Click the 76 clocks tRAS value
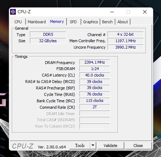 point(95,94)
